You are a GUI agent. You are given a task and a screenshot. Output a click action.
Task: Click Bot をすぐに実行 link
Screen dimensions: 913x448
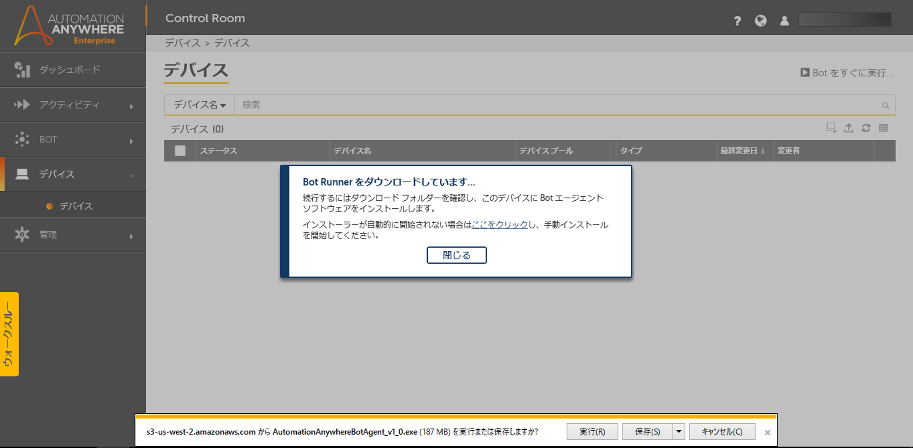tap(852, 73)
